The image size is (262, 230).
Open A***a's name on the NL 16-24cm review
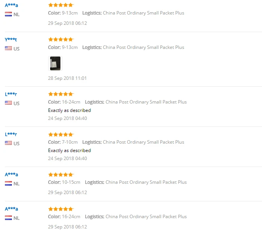click(x=11, y=209)
